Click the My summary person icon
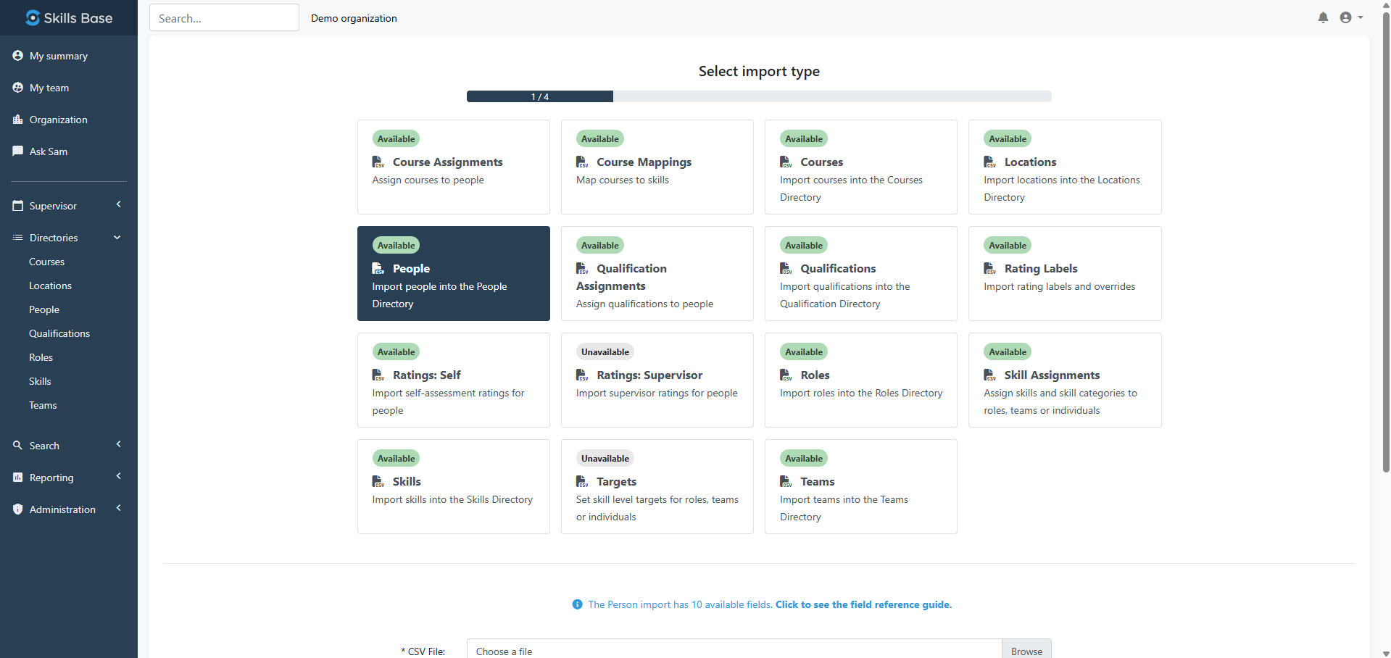 (18, 56)
